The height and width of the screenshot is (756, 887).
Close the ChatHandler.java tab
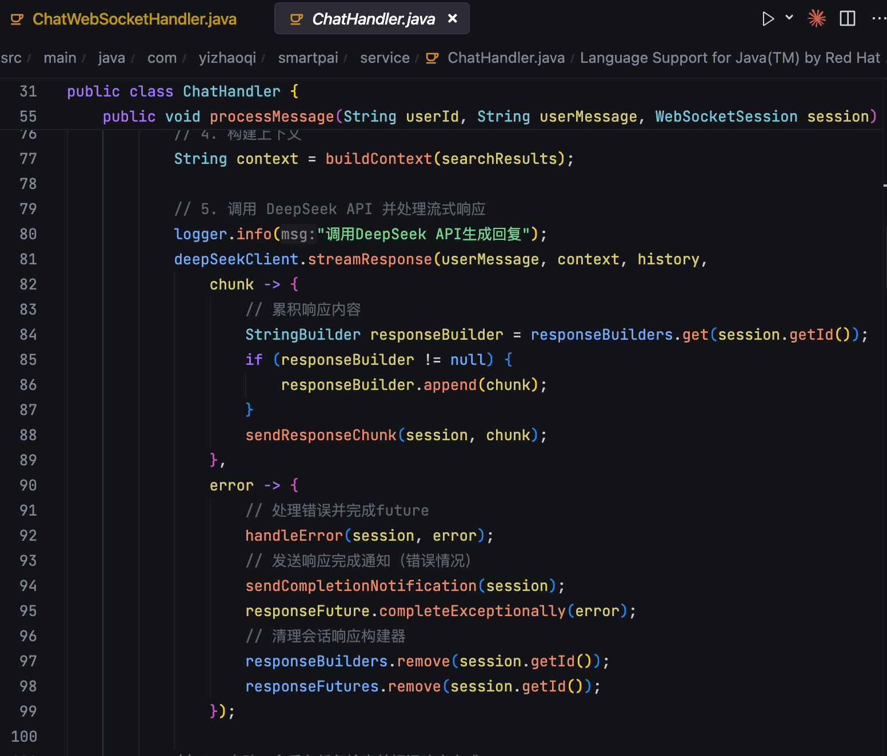pos(453,19)
